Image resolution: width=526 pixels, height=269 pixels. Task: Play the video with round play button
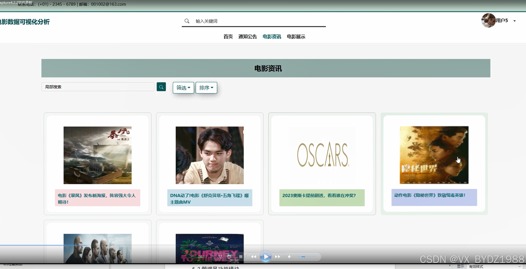[x=266, y=257]
